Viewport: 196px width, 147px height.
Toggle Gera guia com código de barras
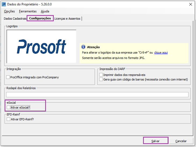point(101,79)
